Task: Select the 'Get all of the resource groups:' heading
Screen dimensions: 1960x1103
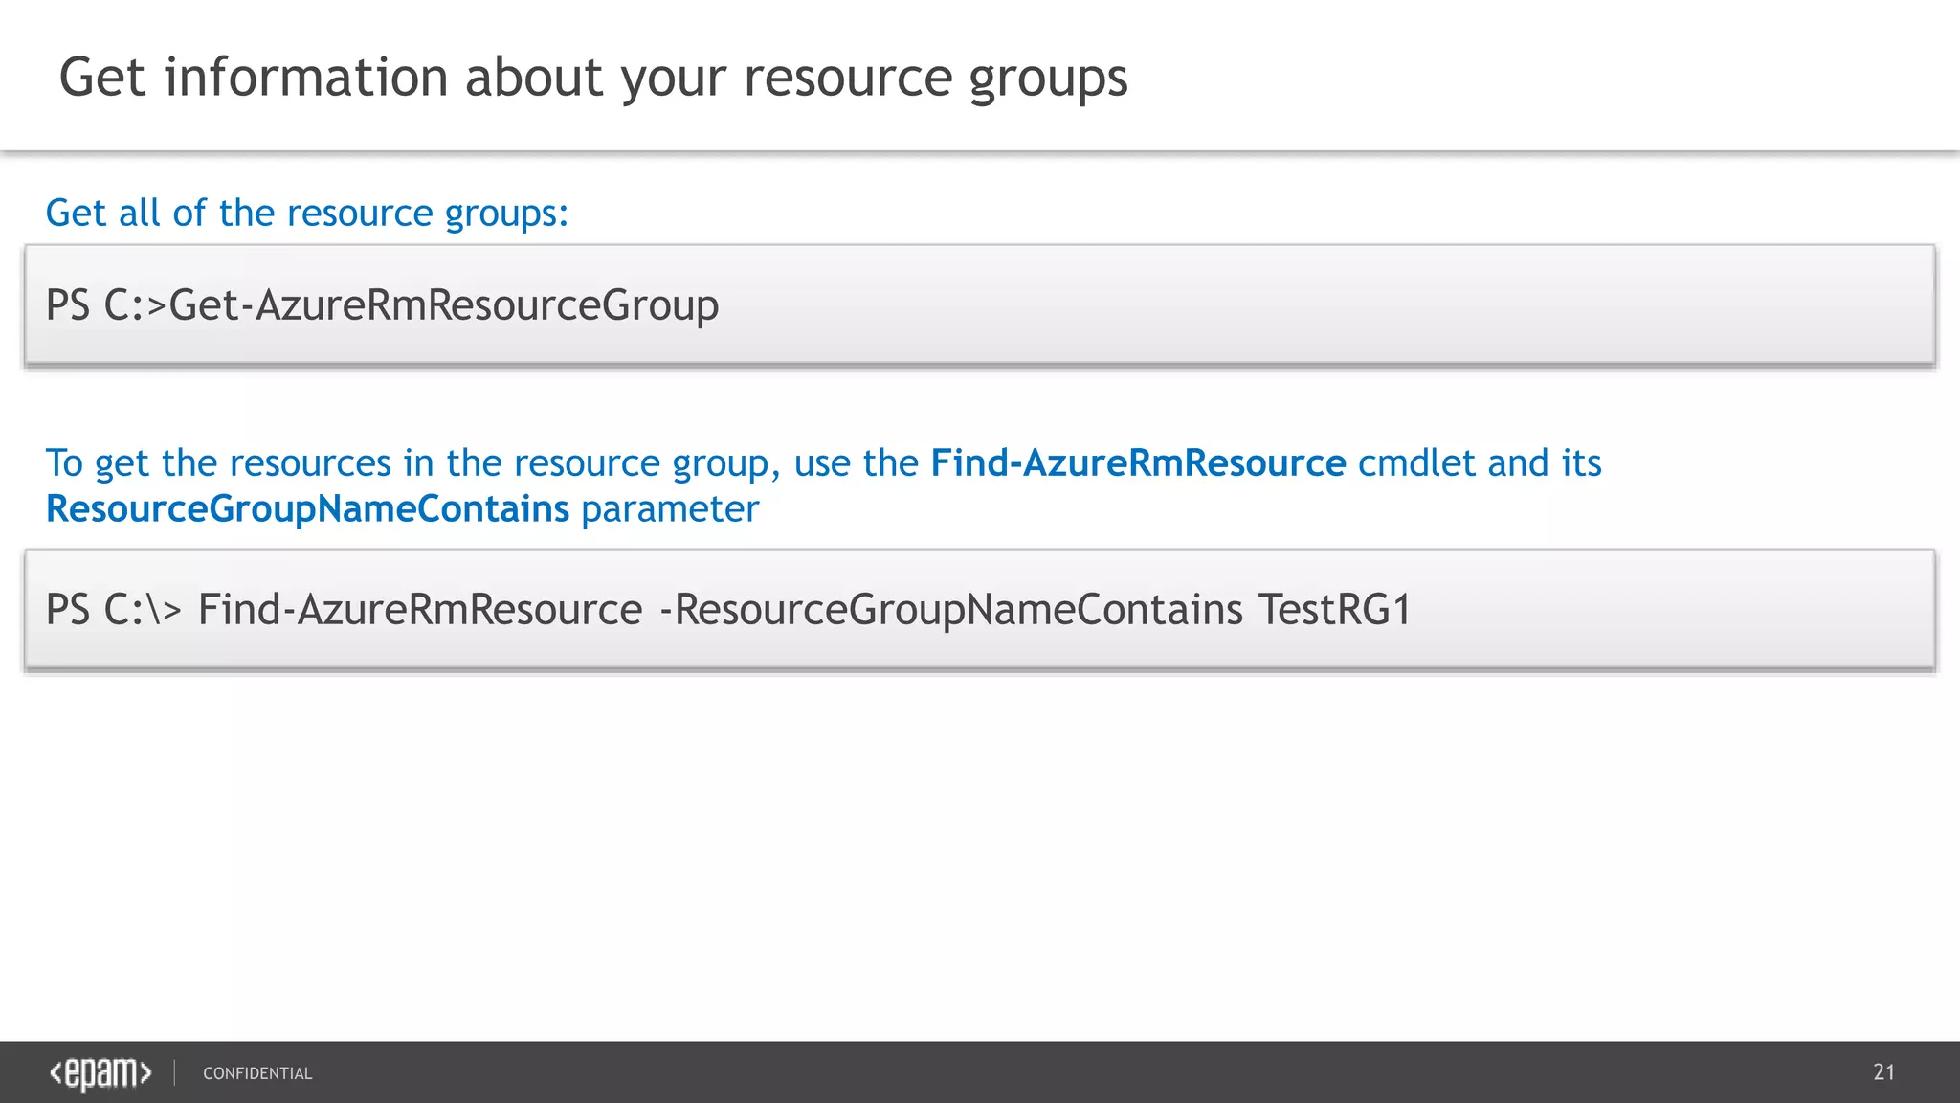Action: [307, 214]
